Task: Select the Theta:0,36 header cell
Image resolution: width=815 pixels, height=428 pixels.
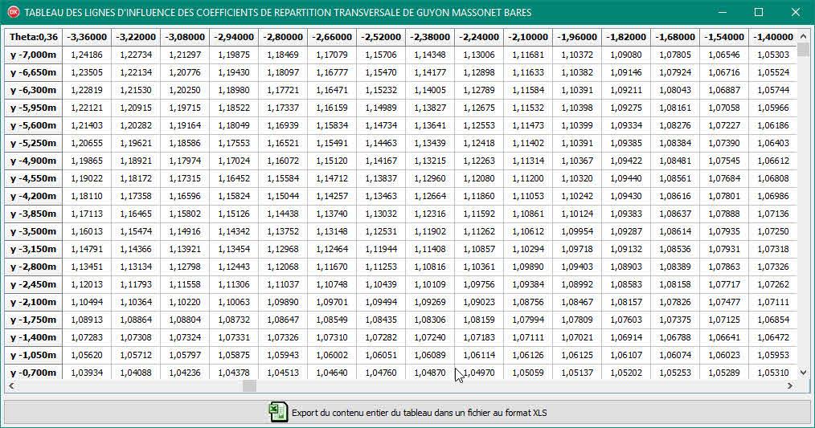Action: [34, 37]
